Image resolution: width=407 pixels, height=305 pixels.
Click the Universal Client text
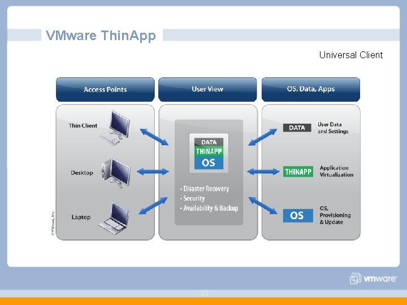351,55
